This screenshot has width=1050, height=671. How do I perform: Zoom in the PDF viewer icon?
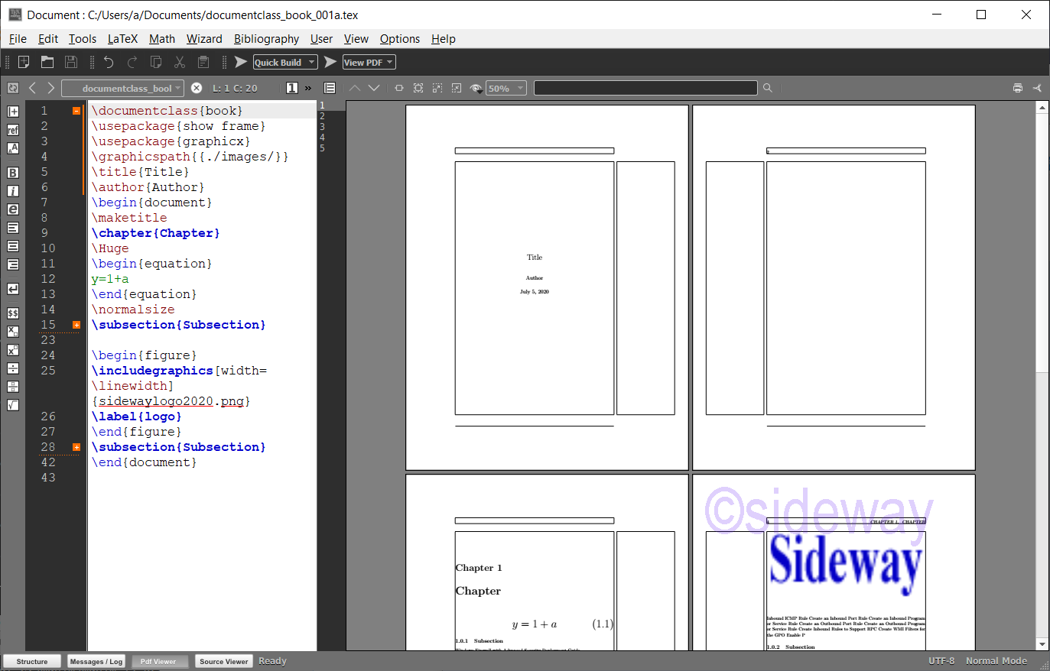[x=437, y=88]
